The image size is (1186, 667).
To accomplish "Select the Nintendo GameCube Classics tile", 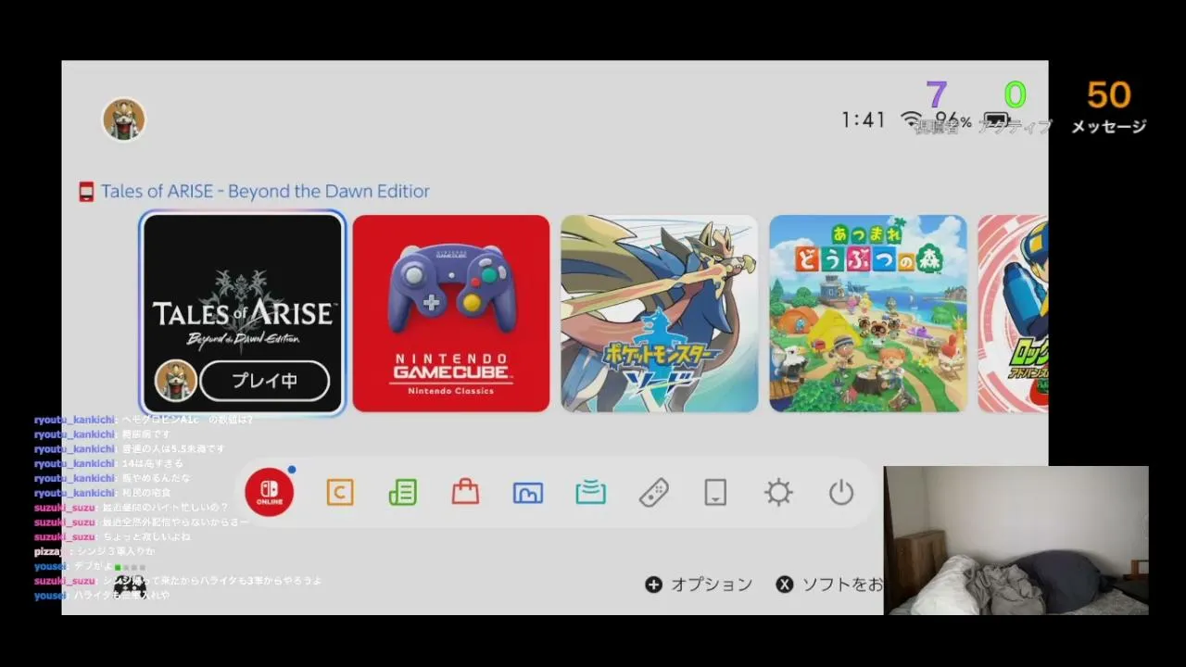I will [451, 313].
